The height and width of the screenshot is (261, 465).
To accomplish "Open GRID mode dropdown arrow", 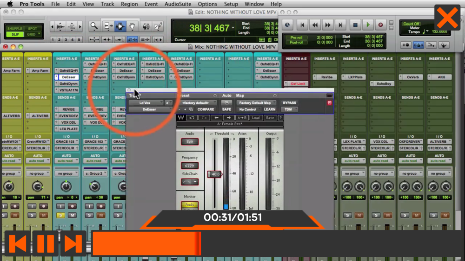I will (39, 34).
